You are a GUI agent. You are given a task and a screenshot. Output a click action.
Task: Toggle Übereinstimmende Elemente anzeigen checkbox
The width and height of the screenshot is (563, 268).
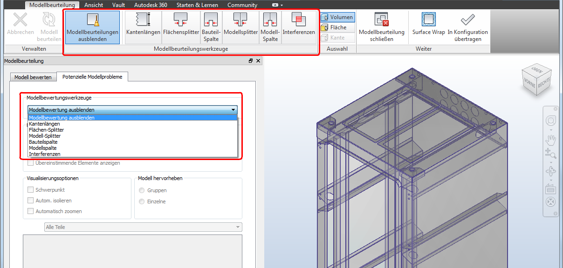tap(31, 163)
